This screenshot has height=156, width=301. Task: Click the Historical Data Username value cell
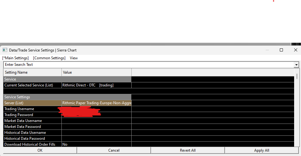pos(97,133)
